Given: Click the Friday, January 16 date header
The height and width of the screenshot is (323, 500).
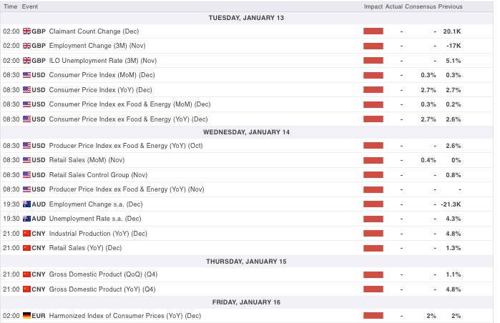Looking at the screenshot, I should coord(247,302).
